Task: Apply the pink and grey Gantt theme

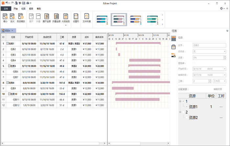Action: point(119,20)
